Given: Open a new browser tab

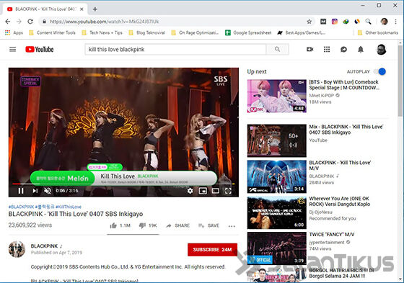Looking at the screenshot, I should pyautogui.click(x=95, y=9).
